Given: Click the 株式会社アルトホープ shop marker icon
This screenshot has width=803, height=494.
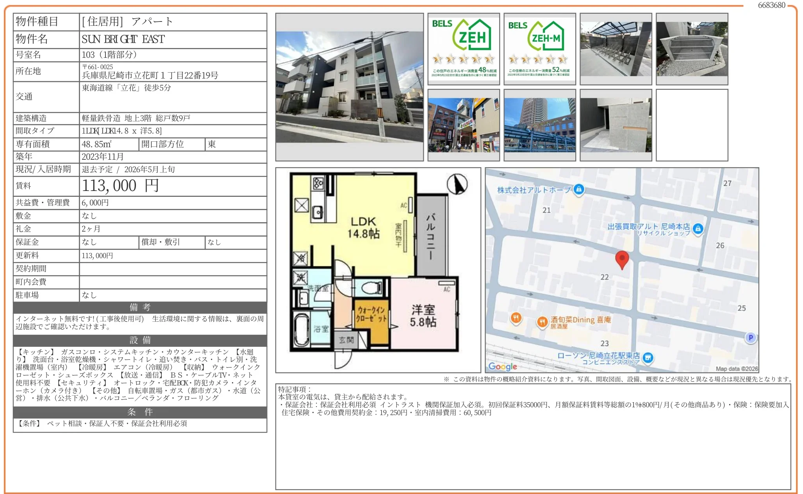Looking at the screenshot, I should (x=579, y=190).
